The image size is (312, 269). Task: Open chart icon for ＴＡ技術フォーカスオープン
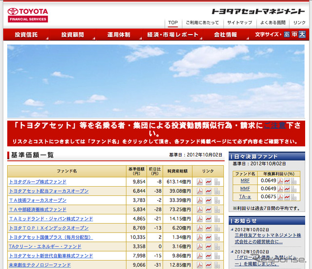tap(209, 200)
